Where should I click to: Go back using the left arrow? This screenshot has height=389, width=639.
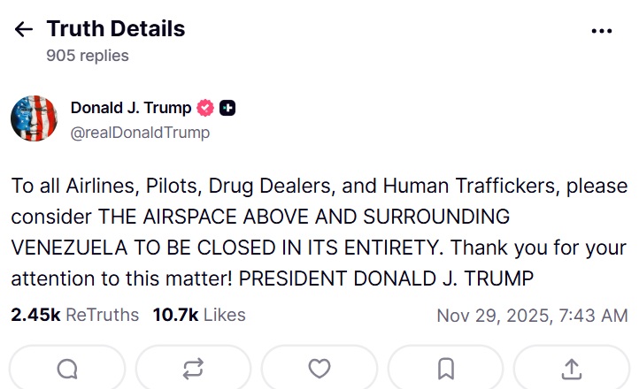click(24, 29)
